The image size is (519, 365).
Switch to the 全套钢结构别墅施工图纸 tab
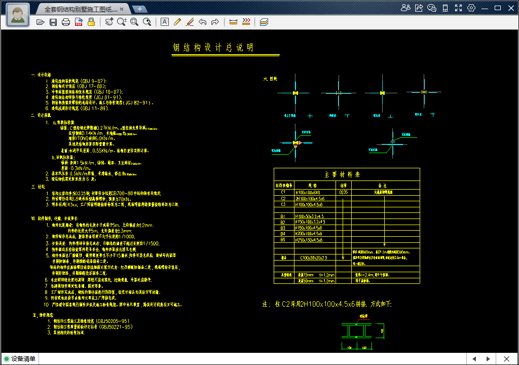coord(80,9)
